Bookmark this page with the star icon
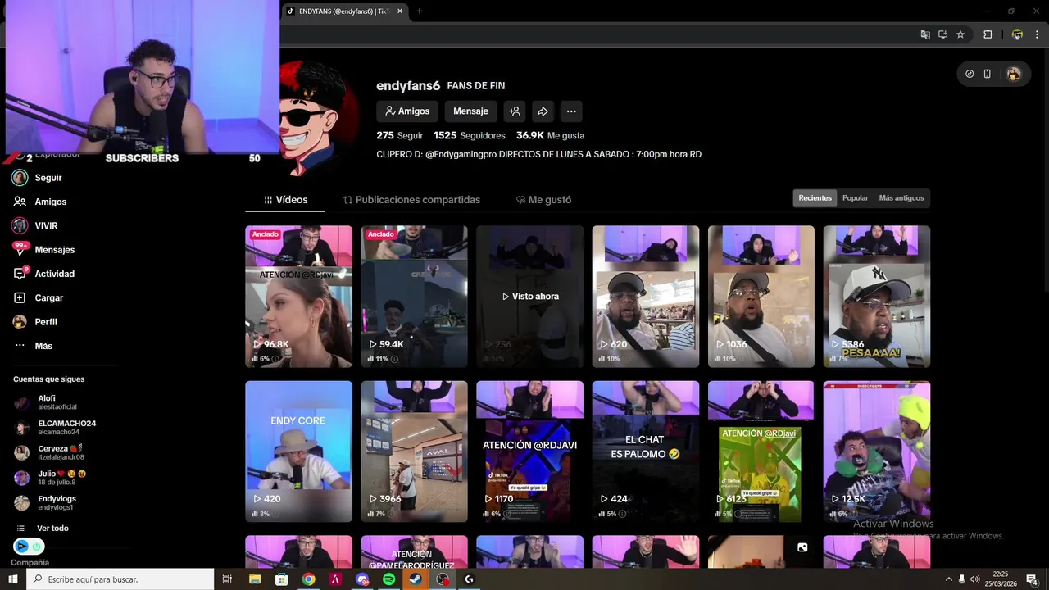The width and height of the screenshot is (1049, 590). tap(960, 34)
